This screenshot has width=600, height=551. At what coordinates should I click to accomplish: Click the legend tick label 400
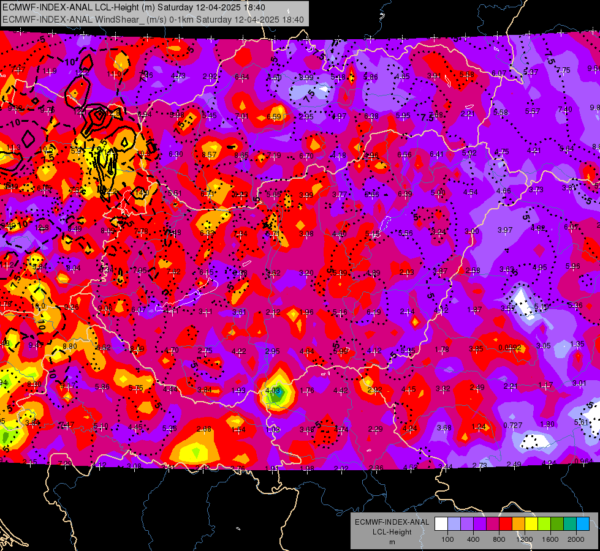(473, 539)
